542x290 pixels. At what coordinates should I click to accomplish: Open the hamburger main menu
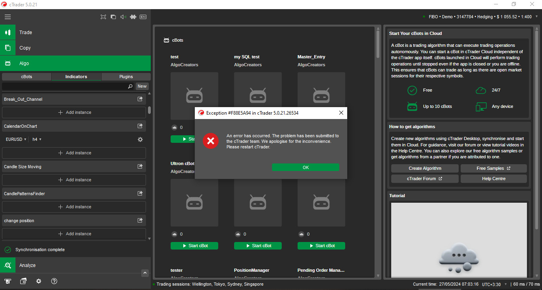8,17
